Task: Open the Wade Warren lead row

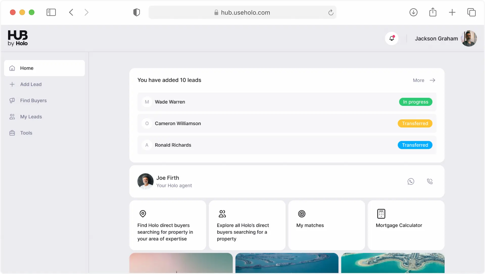Action: click(x=287, y=102)
